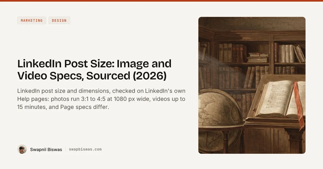Image resolution: width=323 pixels, height=169 pixels.
Task: Open the swapbiswas.com link
Action: point(85,149)
